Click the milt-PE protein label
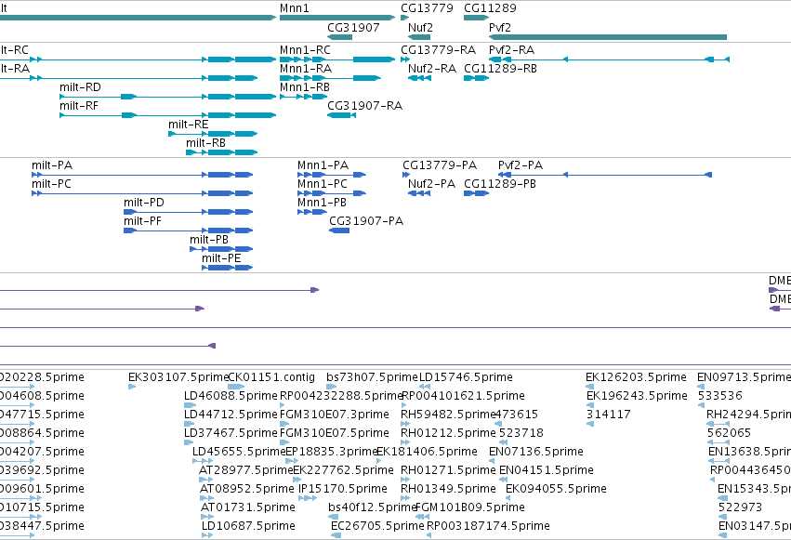The width and height of the screenshot is (791, 540). pyautogui.click(x=221, y=258)
